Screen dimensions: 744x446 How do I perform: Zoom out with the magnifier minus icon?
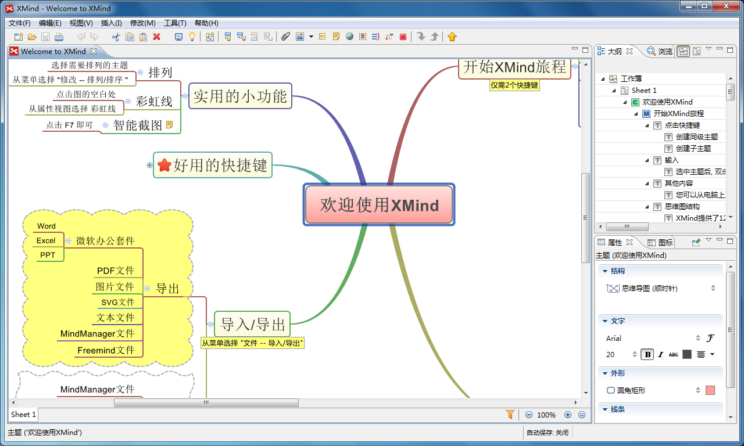(x=528, y=415)
